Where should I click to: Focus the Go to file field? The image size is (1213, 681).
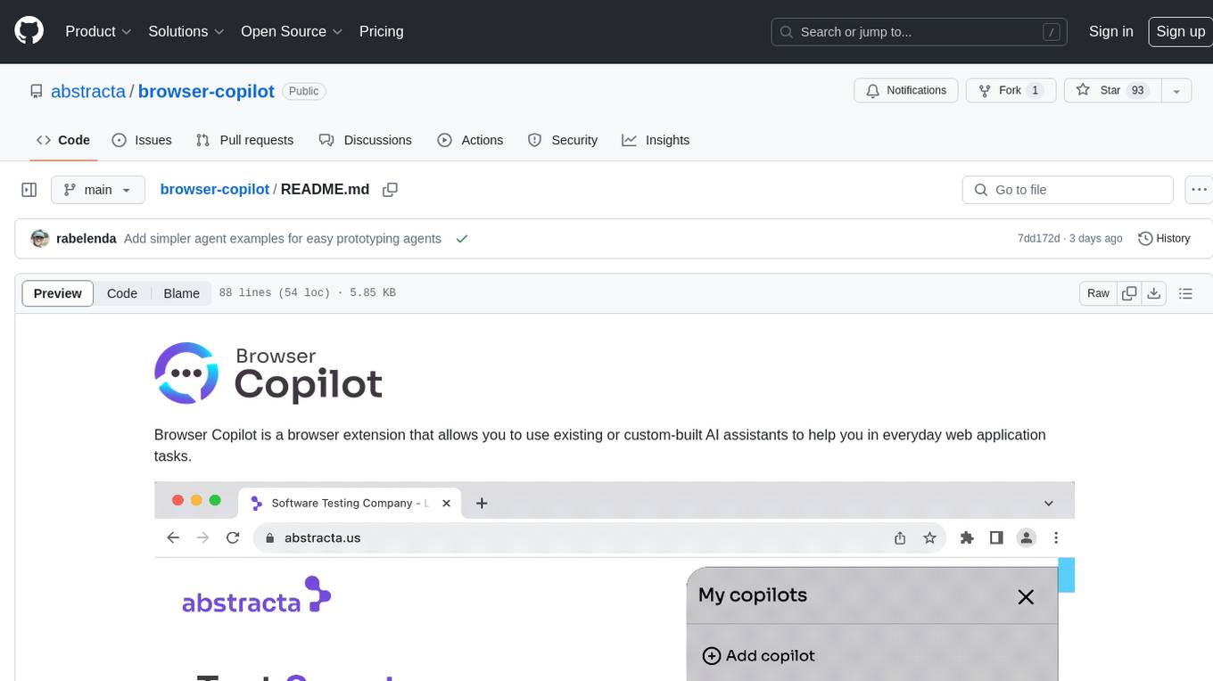1068,190
